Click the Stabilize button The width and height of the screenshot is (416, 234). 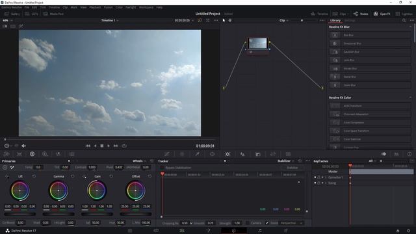pos(292,168)
